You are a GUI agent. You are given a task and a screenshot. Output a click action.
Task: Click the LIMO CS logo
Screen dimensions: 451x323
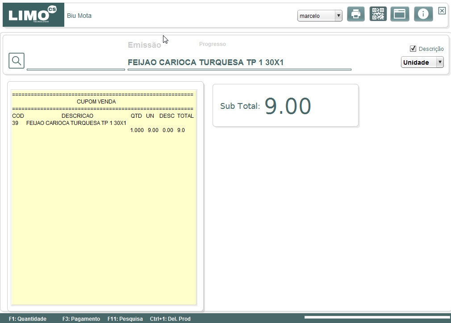point(33,15)
